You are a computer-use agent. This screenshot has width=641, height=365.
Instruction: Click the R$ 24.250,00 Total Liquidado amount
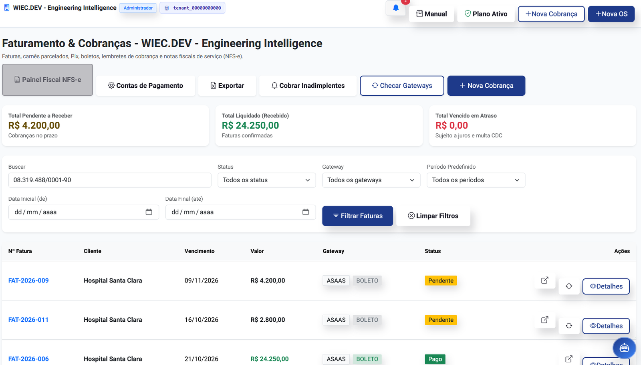[250, 125]
